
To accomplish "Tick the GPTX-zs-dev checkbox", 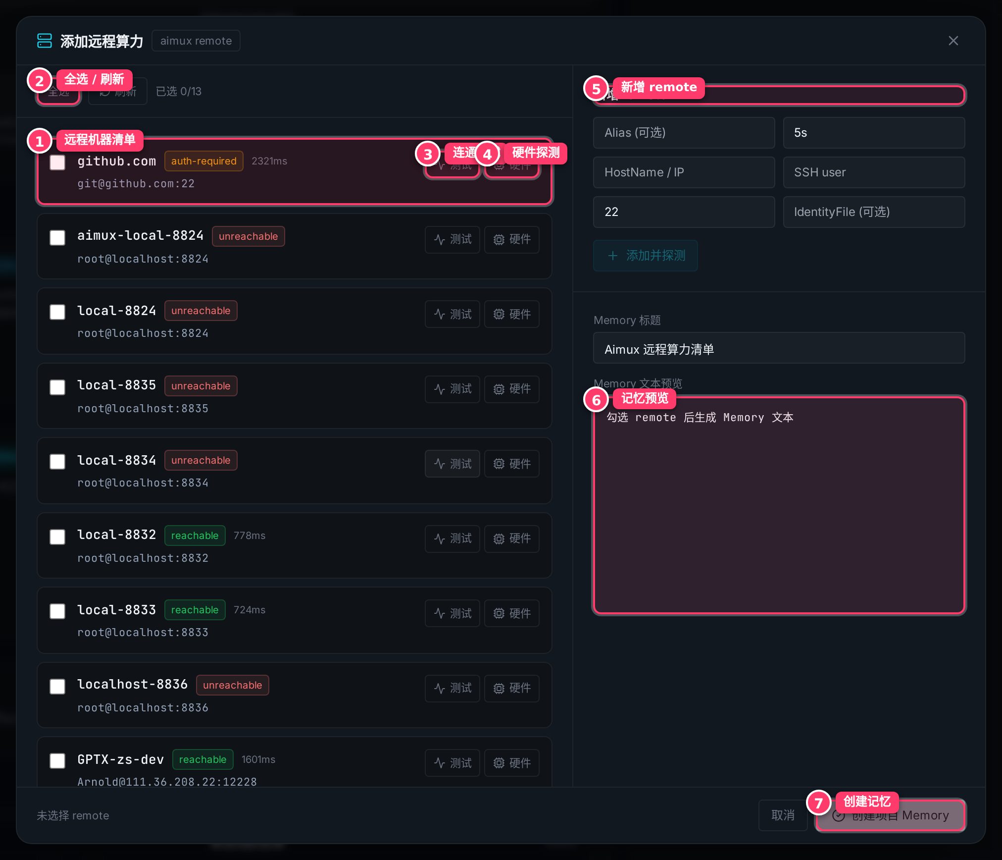I will pos(57,761).
